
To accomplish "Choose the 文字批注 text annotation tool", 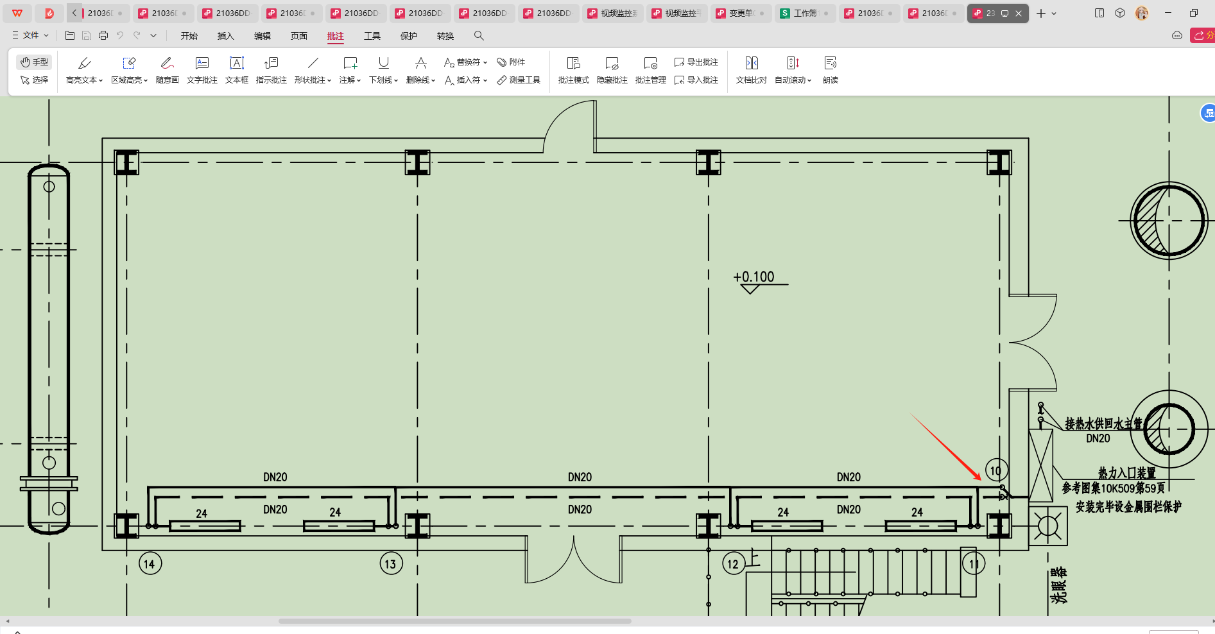I will [202, 71].
